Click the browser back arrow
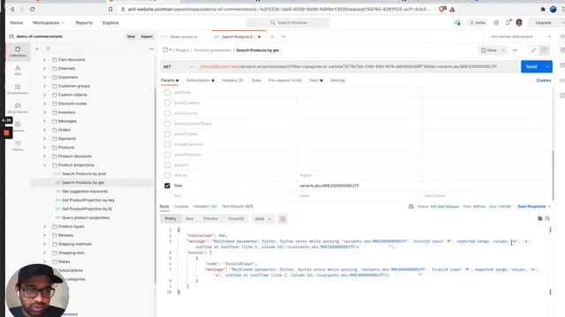 12,10
